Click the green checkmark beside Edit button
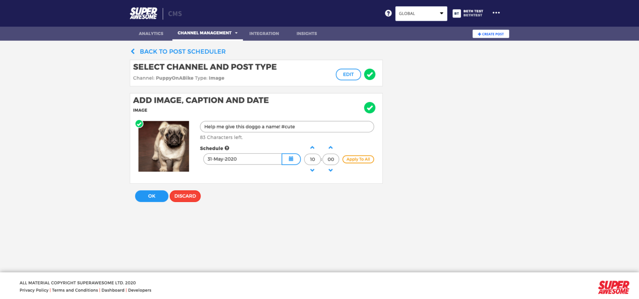Screen dimensions: 639x299 [x=369, y=74]
